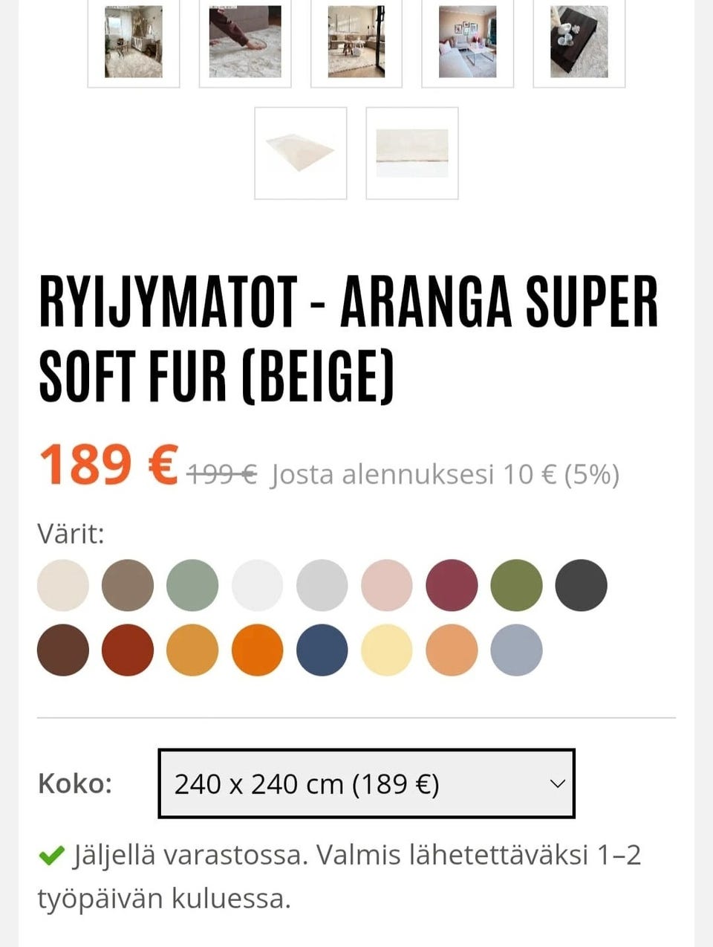This screenshot has height=947, width=713.
Task: Click the size dropdown chevron arrow
Action: pos(557,783)
